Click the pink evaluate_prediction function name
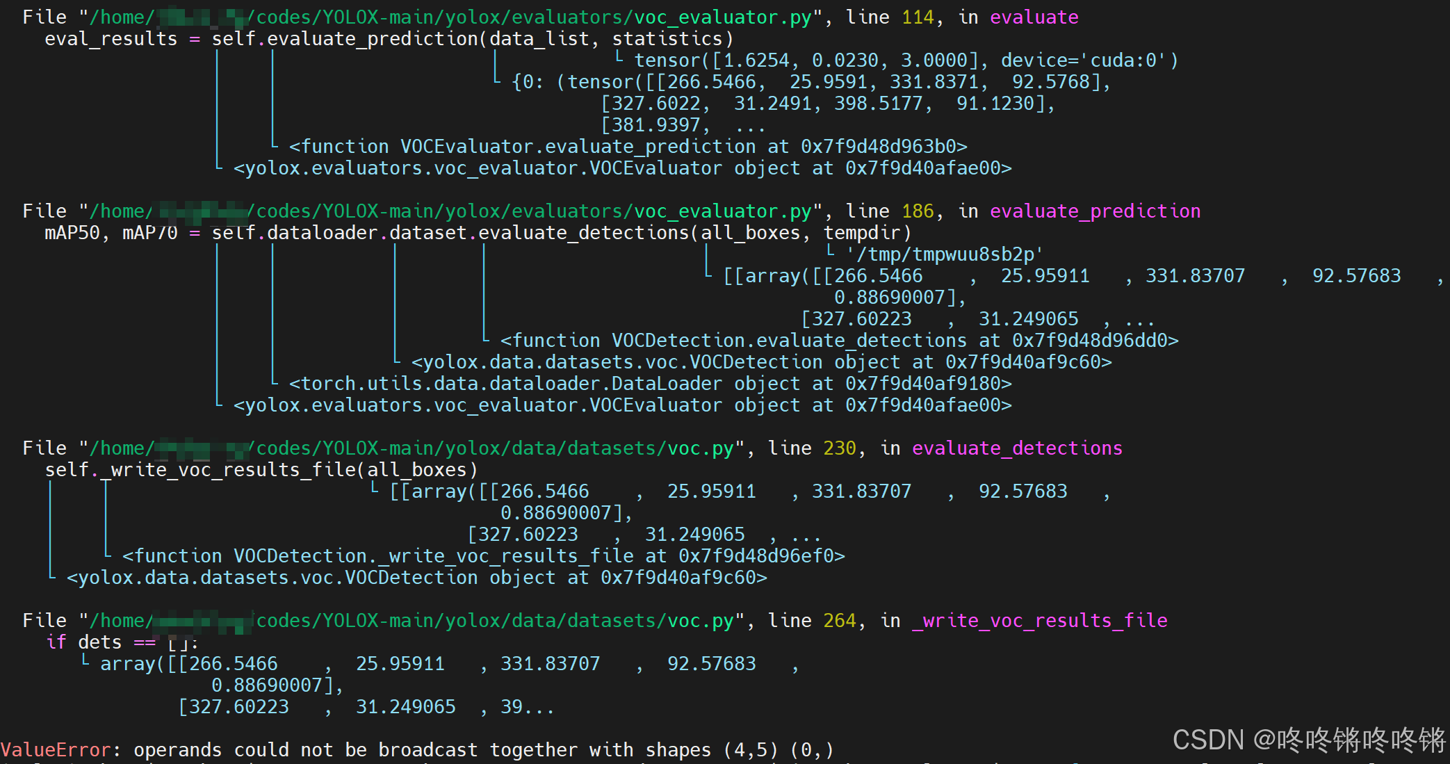The image size is (1450, 764). (1095, 211)
